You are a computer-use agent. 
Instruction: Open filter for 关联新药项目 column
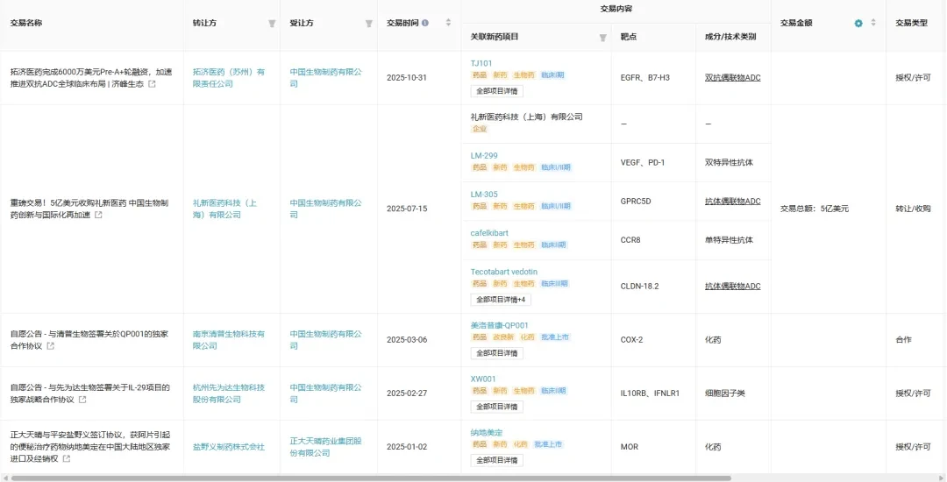(602, 38)
